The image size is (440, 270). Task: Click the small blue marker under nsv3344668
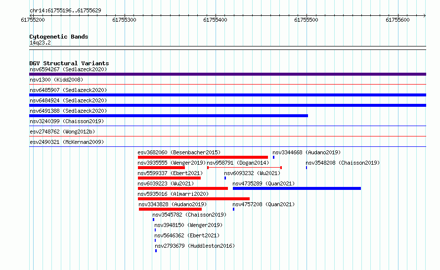(x=273, y=157)
